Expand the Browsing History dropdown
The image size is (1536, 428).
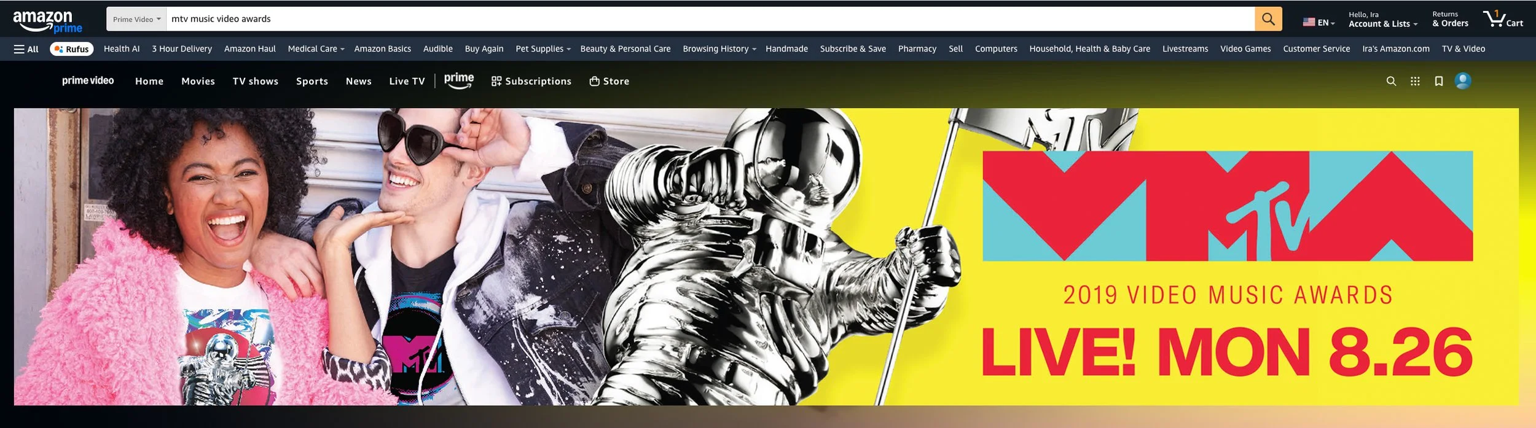tap(719, 49)
